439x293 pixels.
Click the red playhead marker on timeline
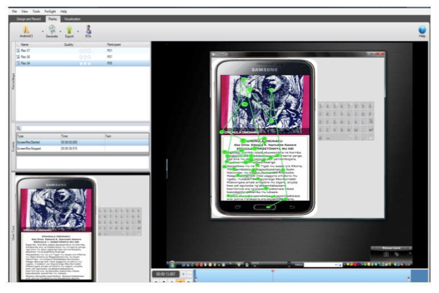click(x=272, y=271)
